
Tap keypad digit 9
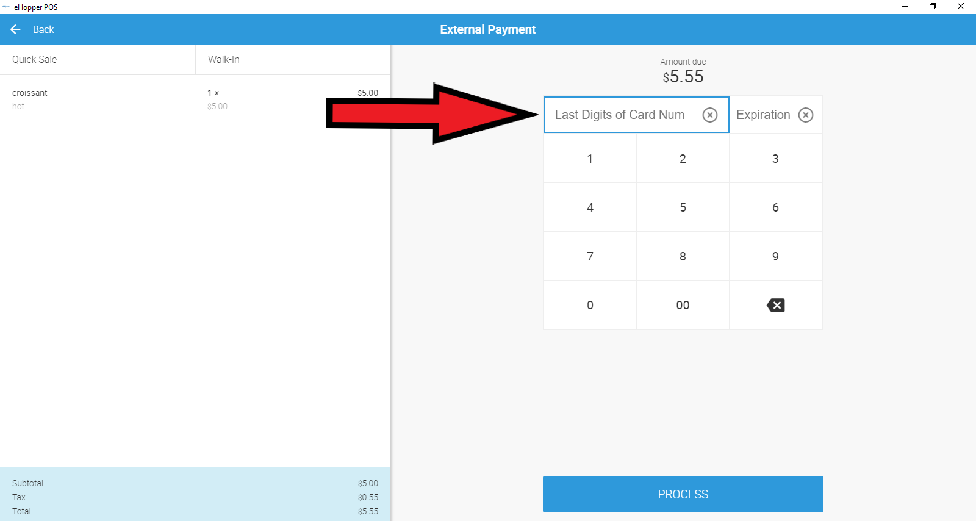pos(776,256)
